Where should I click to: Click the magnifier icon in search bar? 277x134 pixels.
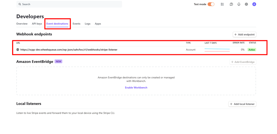point(20,4)
